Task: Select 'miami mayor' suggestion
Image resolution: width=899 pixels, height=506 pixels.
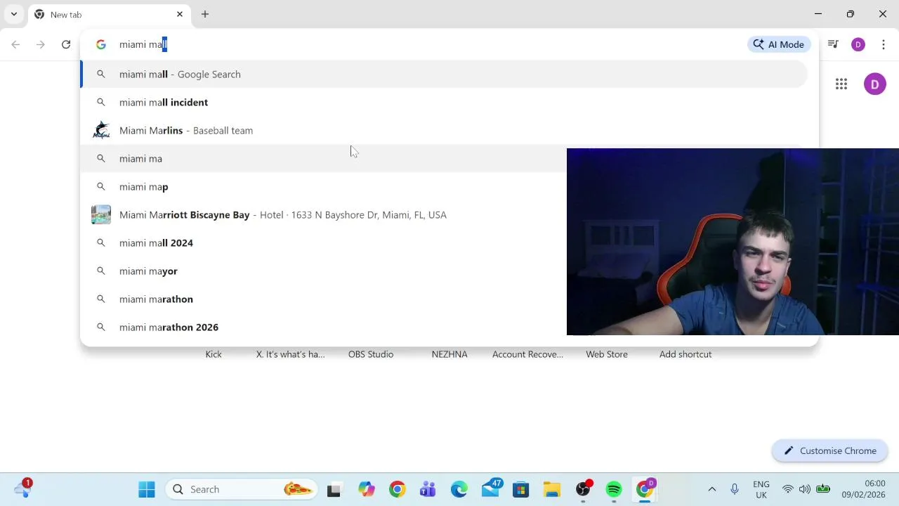Action: pos(323,271)
